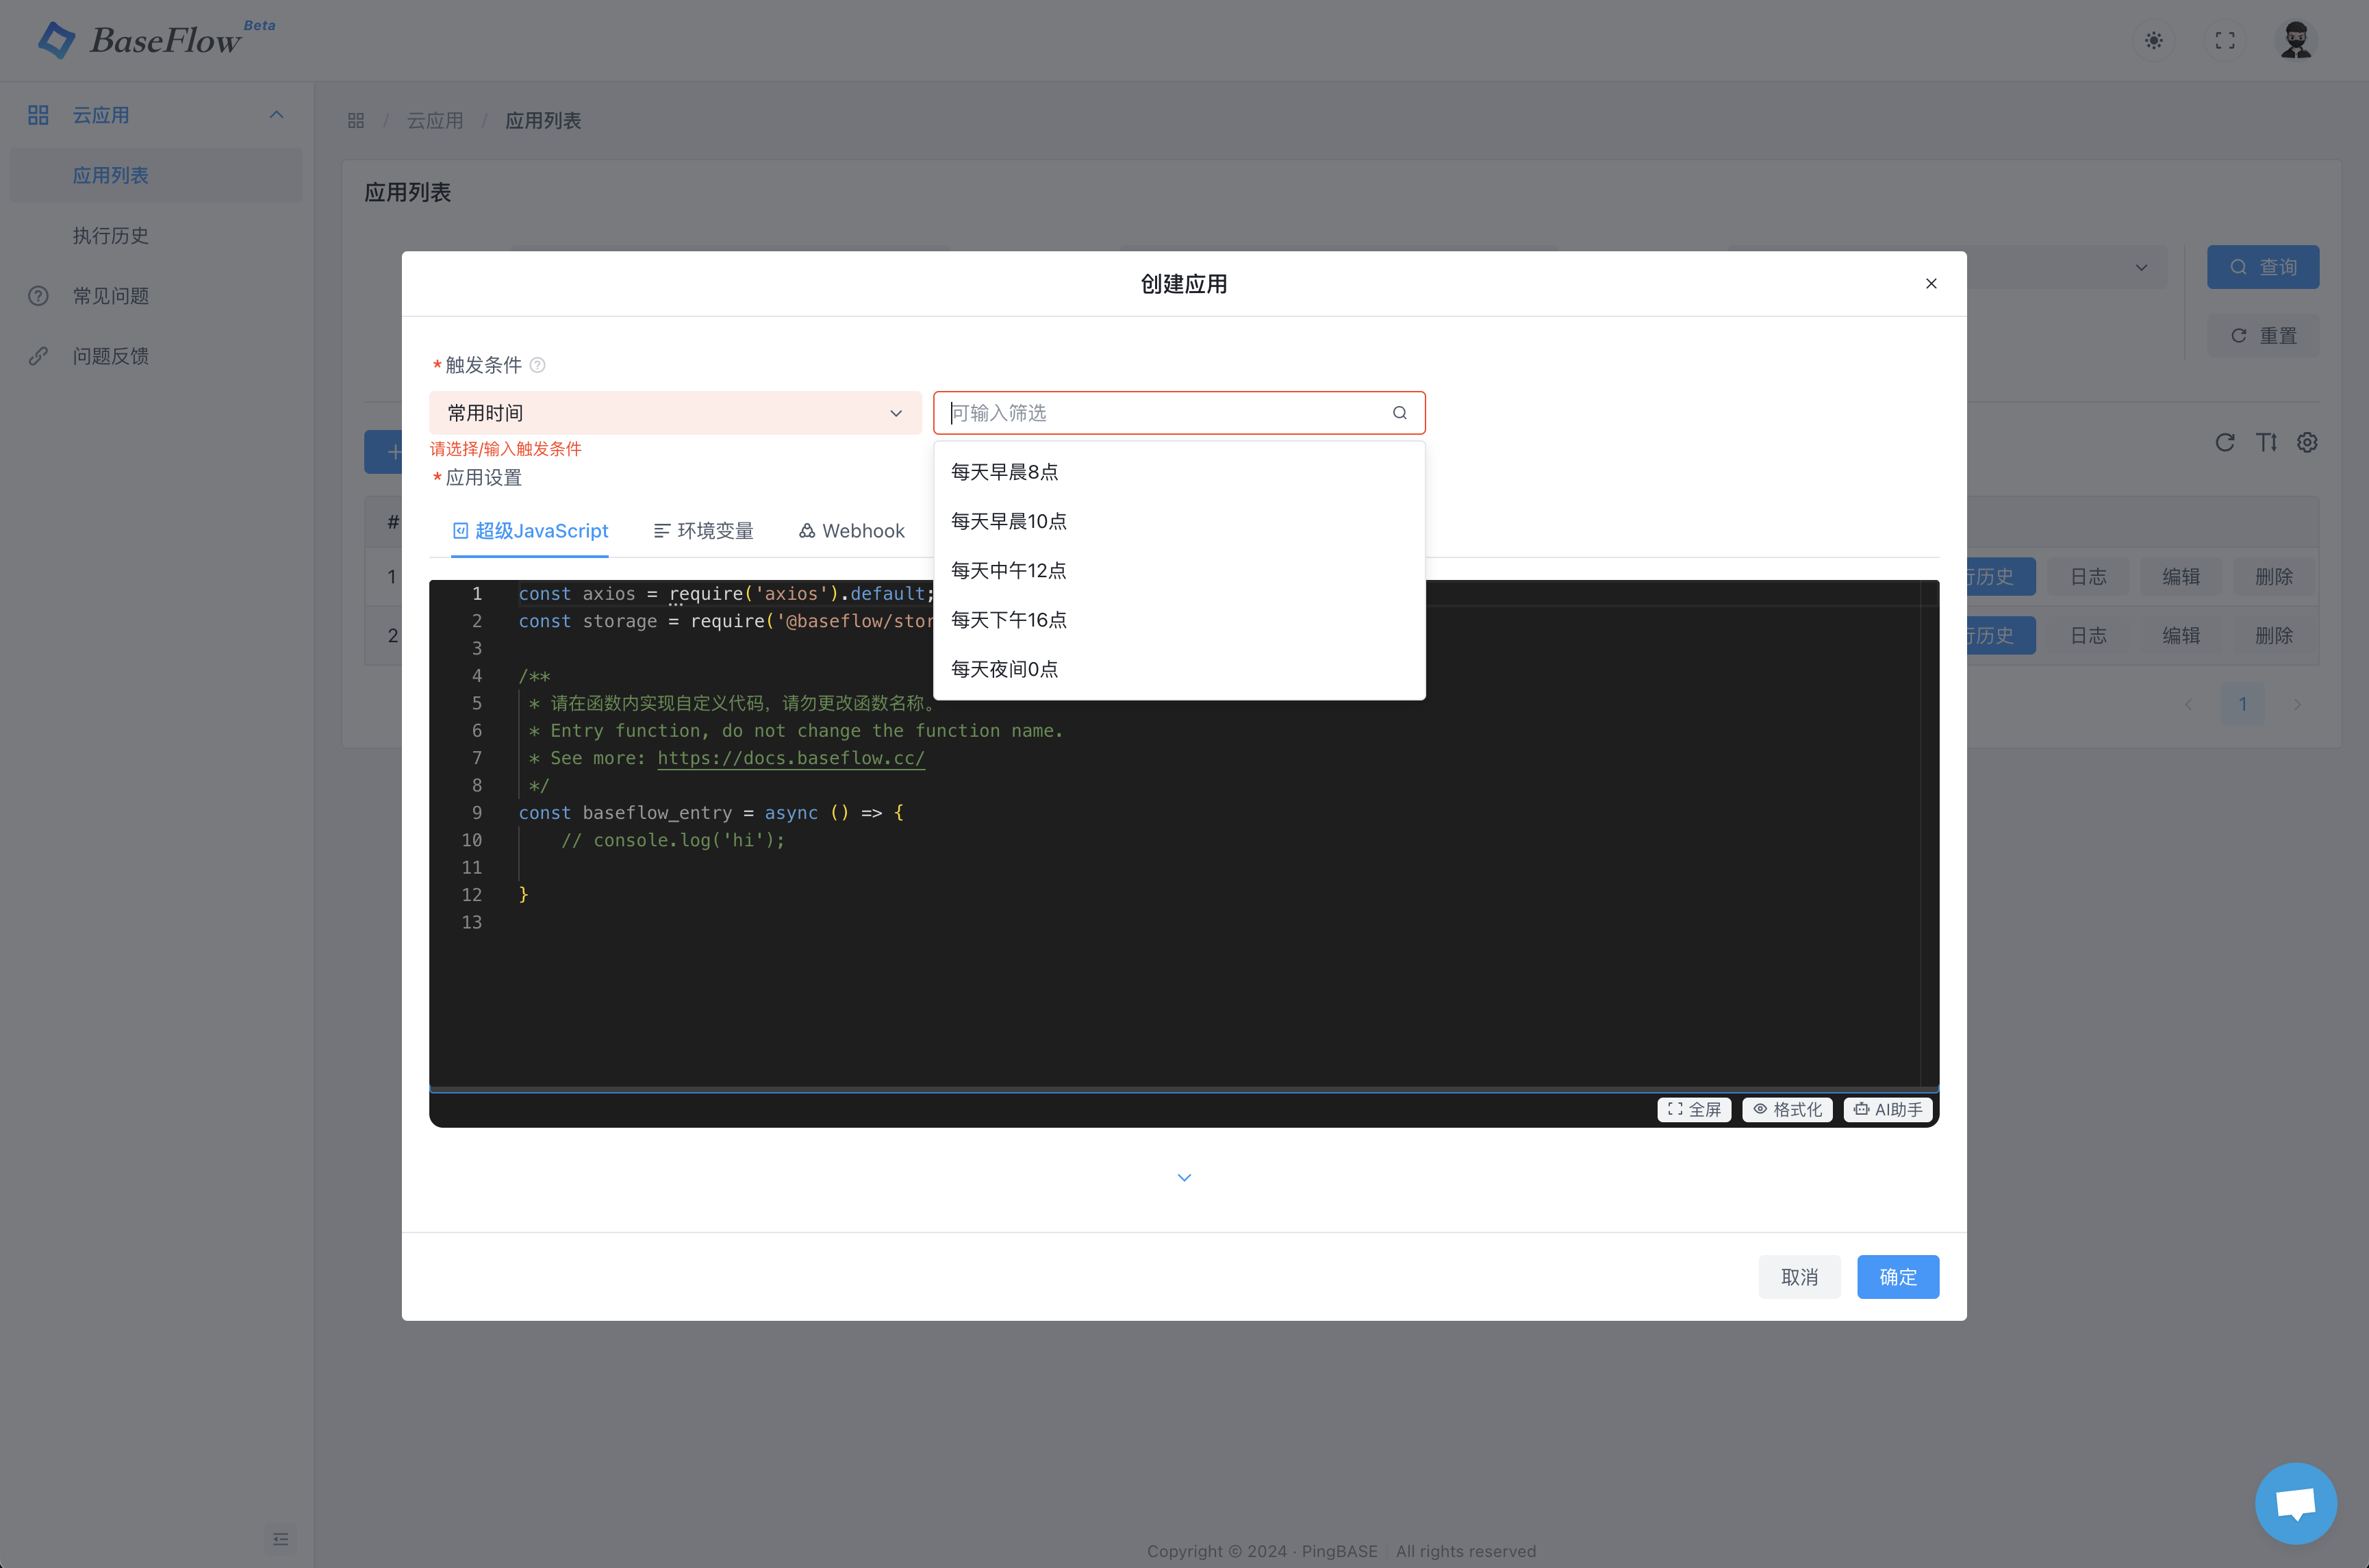Viewport: 2369px width, 1568px height.
Task: Click the 云应用 grid icon in sidebar
Action: (38, 115)
